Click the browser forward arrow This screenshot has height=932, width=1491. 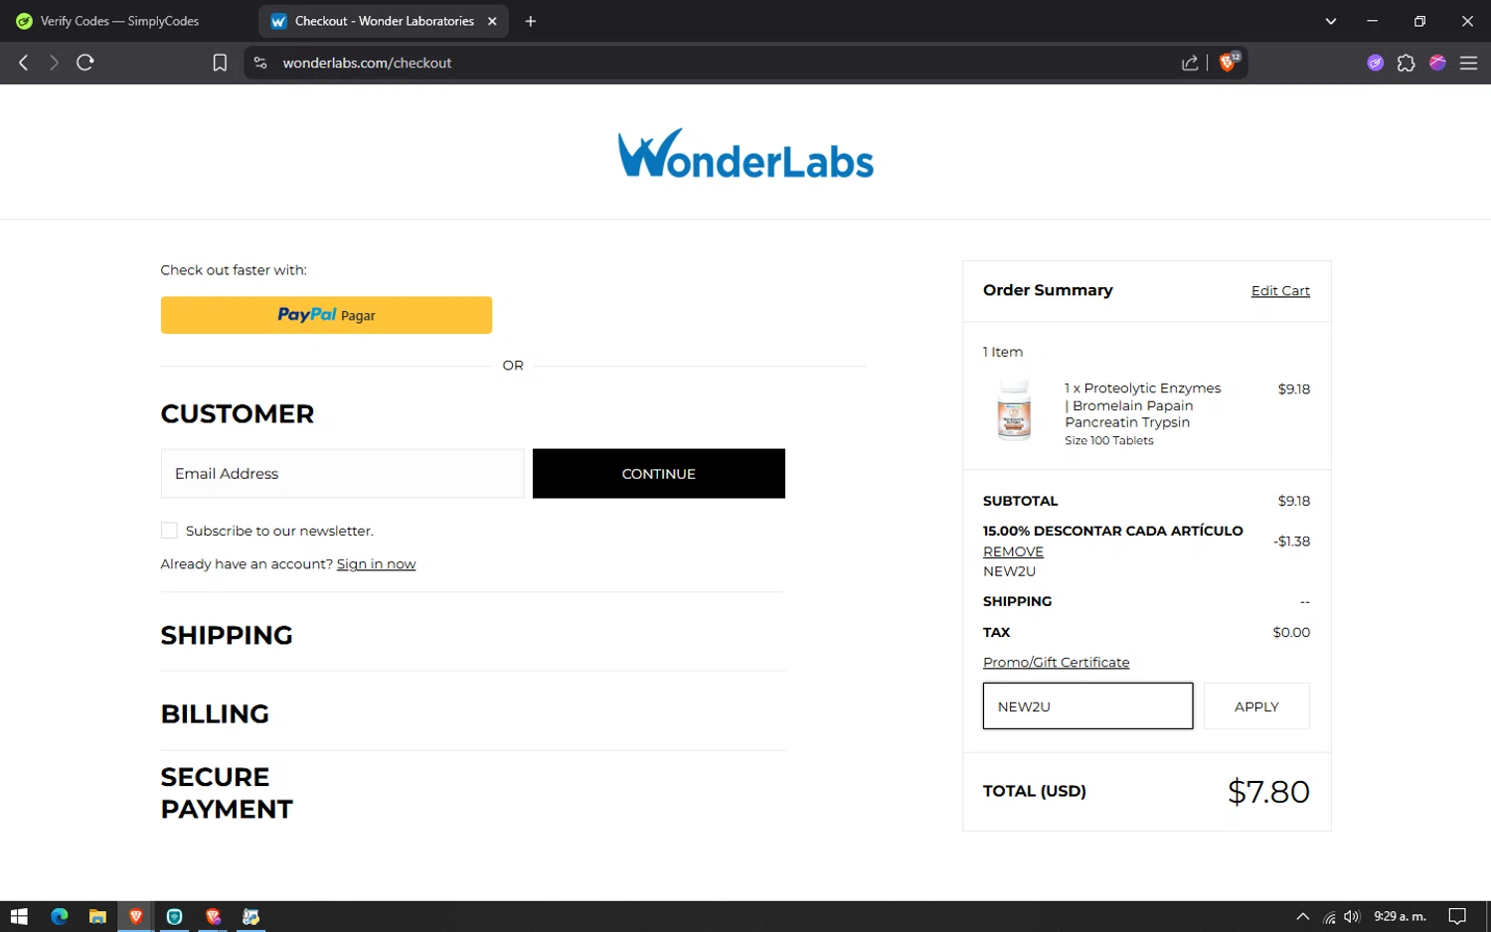coord(54,63)
